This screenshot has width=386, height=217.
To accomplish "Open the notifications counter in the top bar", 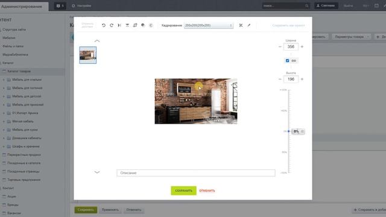I will pos(60,6).
